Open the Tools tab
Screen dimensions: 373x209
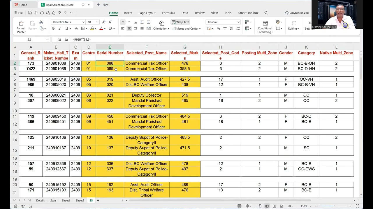[228, 13]
